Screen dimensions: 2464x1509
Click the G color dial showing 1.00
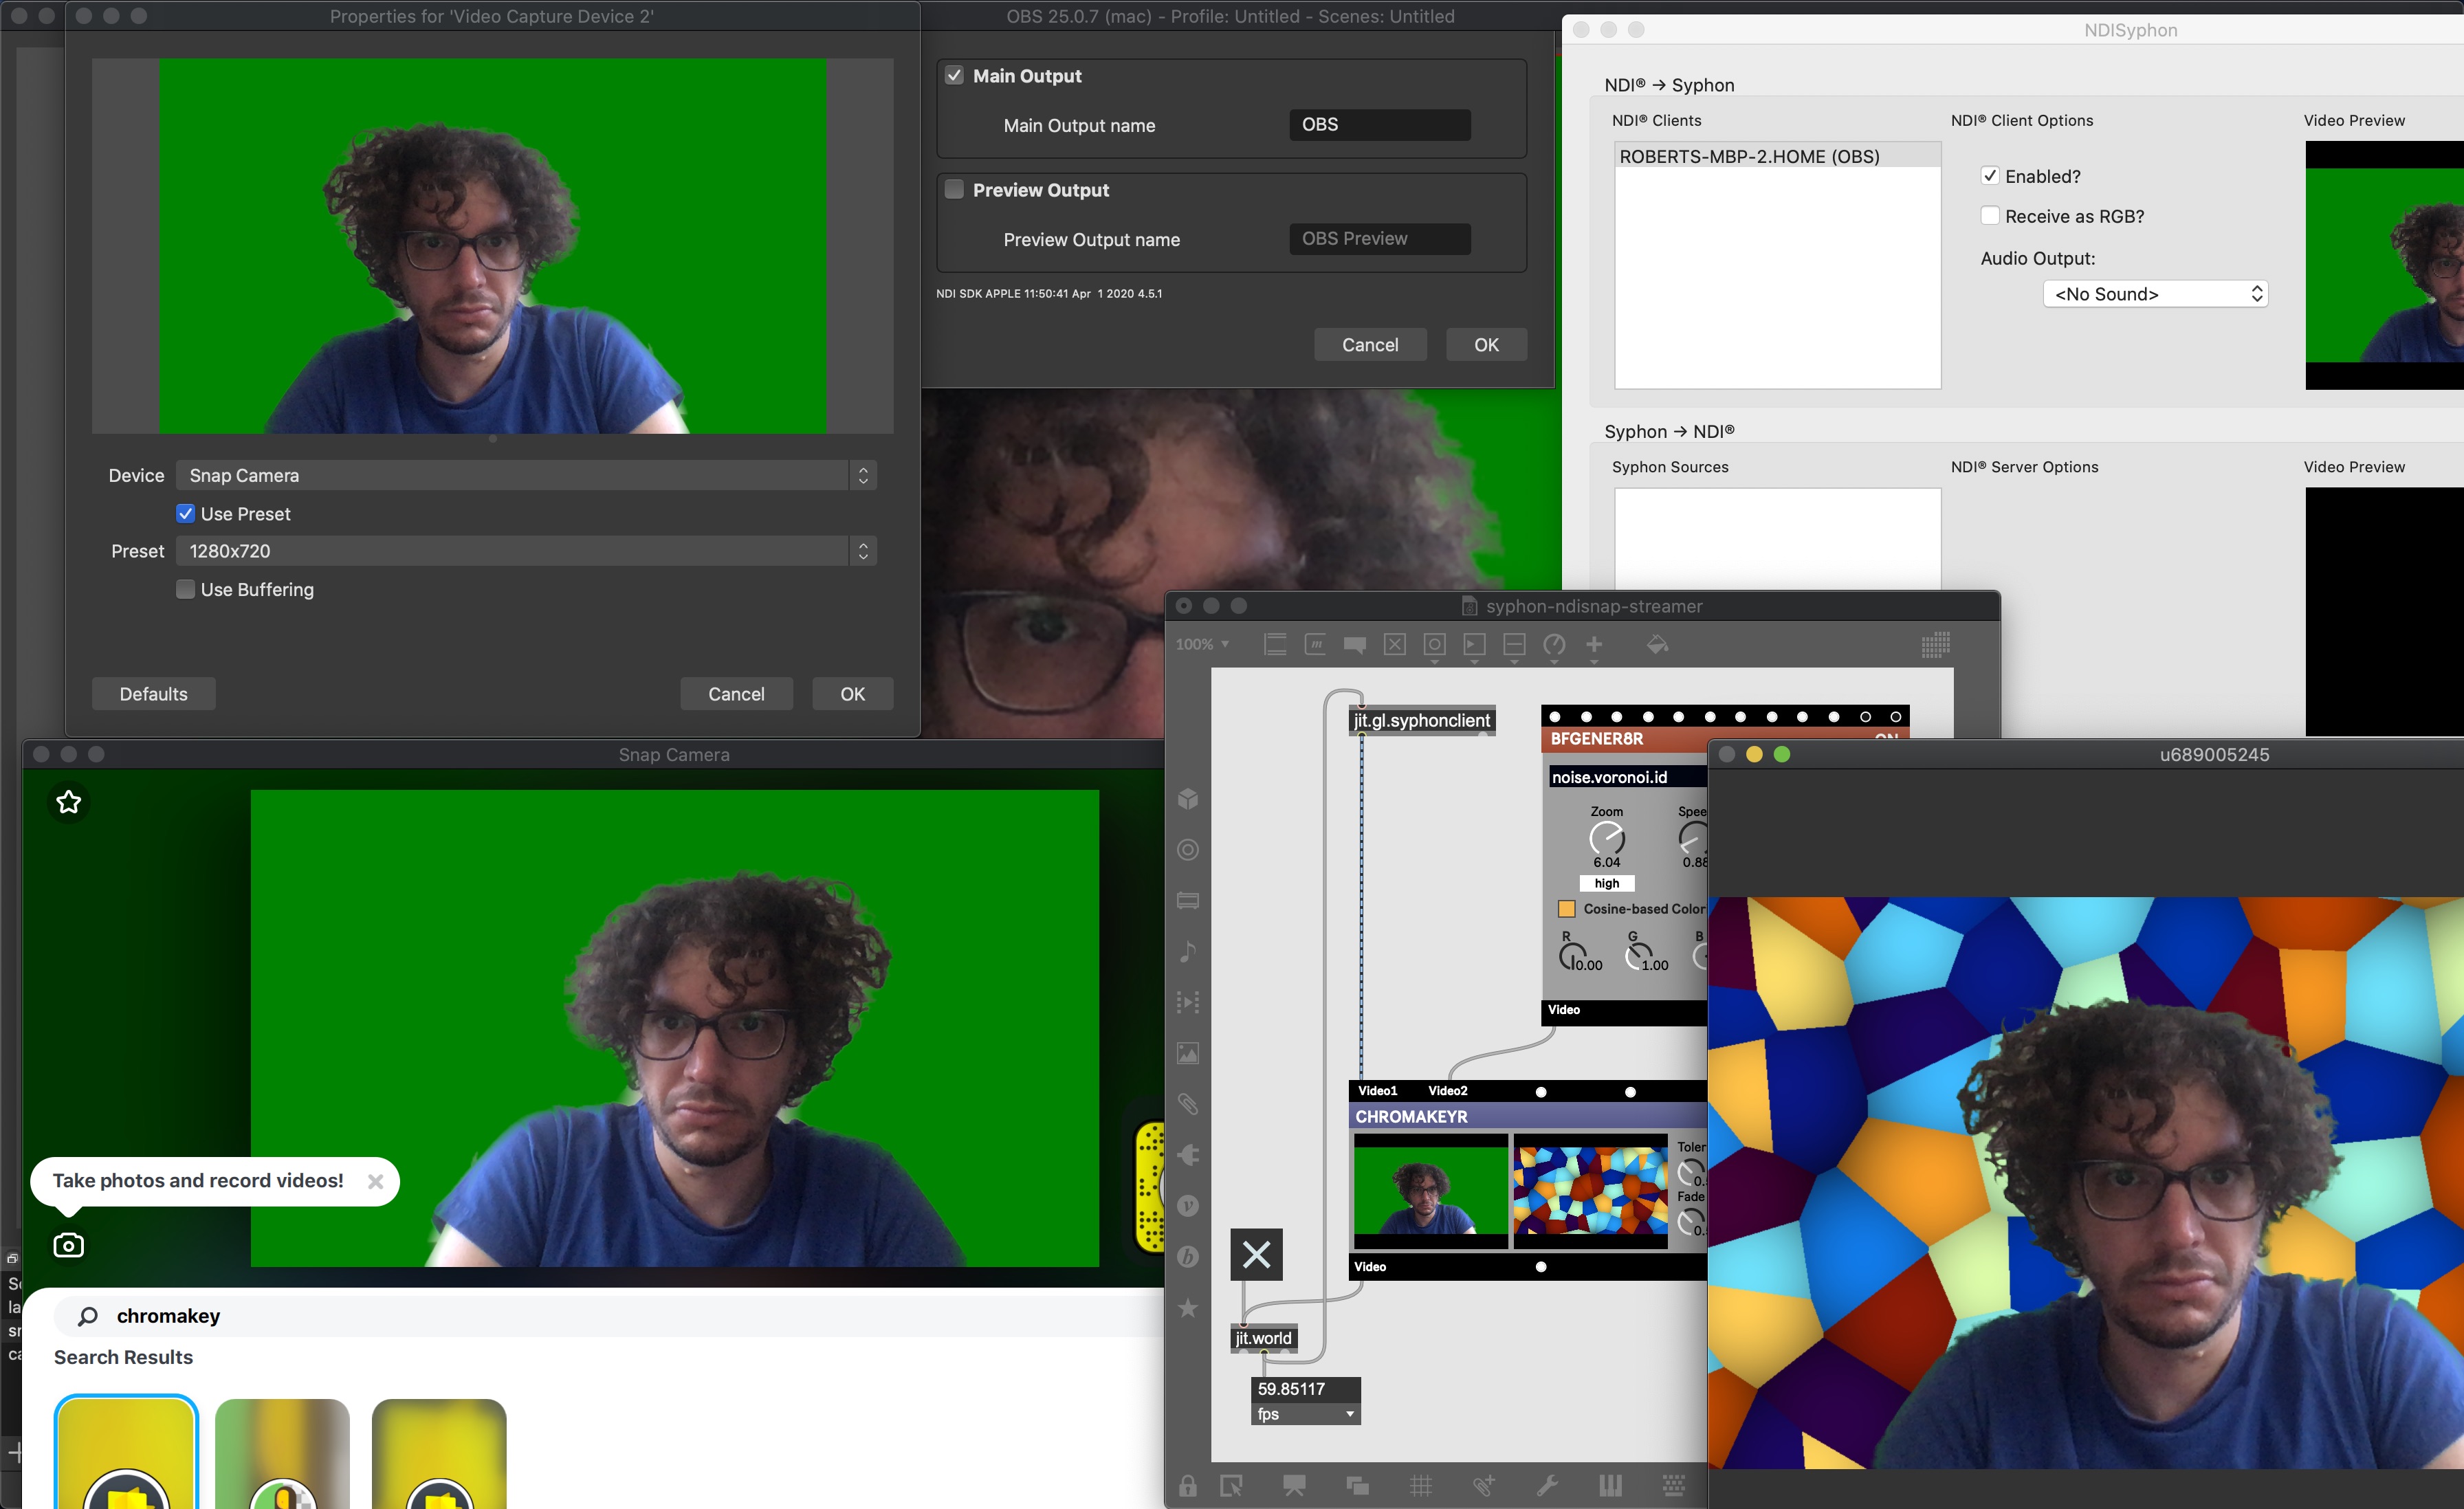(1638, 957)
